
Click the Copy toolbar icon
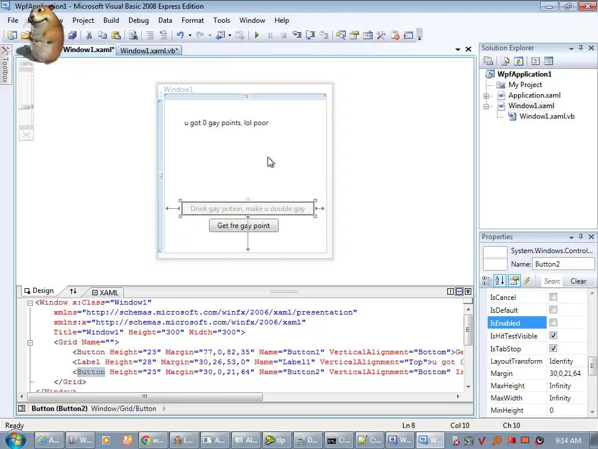102,35
